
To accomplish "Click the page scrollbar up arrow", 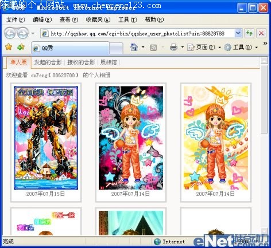I will coord(264,61).
